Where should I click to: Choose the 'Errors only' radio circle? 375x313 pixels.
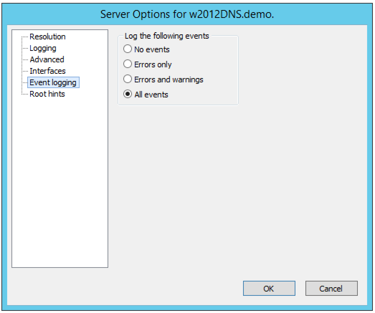click(128, 64)
